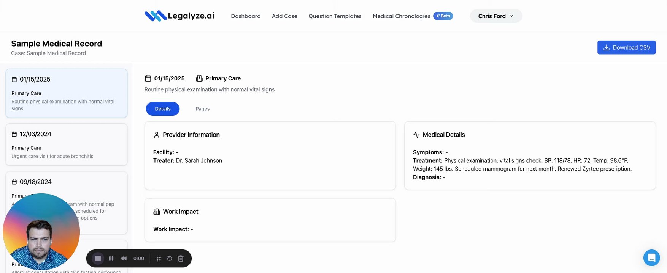
Task: Open the Chris Ford user dropdown
Action: point(496,16)
